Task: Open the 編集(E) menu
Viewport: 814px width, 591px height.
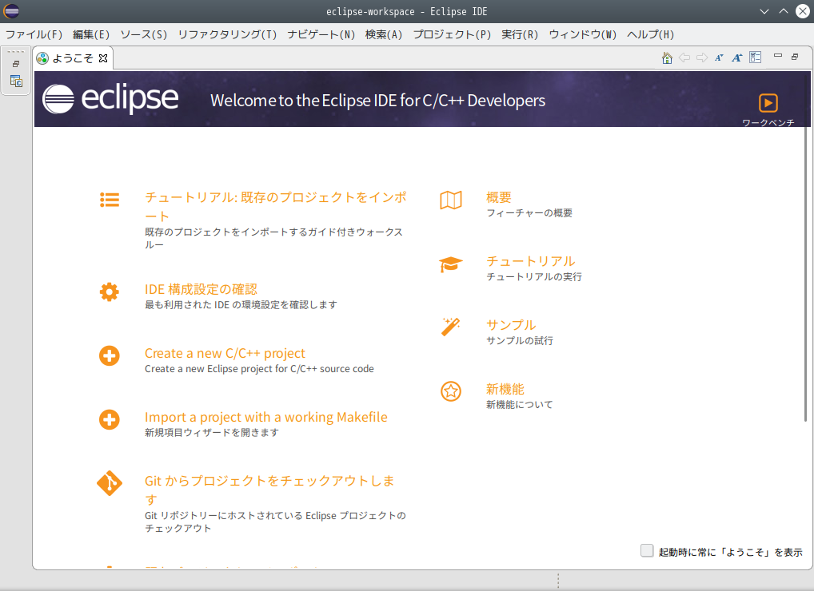Action: pyautogui.click(x=91, y=34)
